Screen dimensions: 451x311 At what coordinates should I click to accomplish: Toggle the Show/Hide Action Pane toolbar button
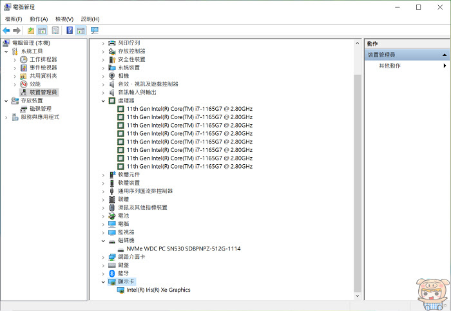tap(81, 30)
